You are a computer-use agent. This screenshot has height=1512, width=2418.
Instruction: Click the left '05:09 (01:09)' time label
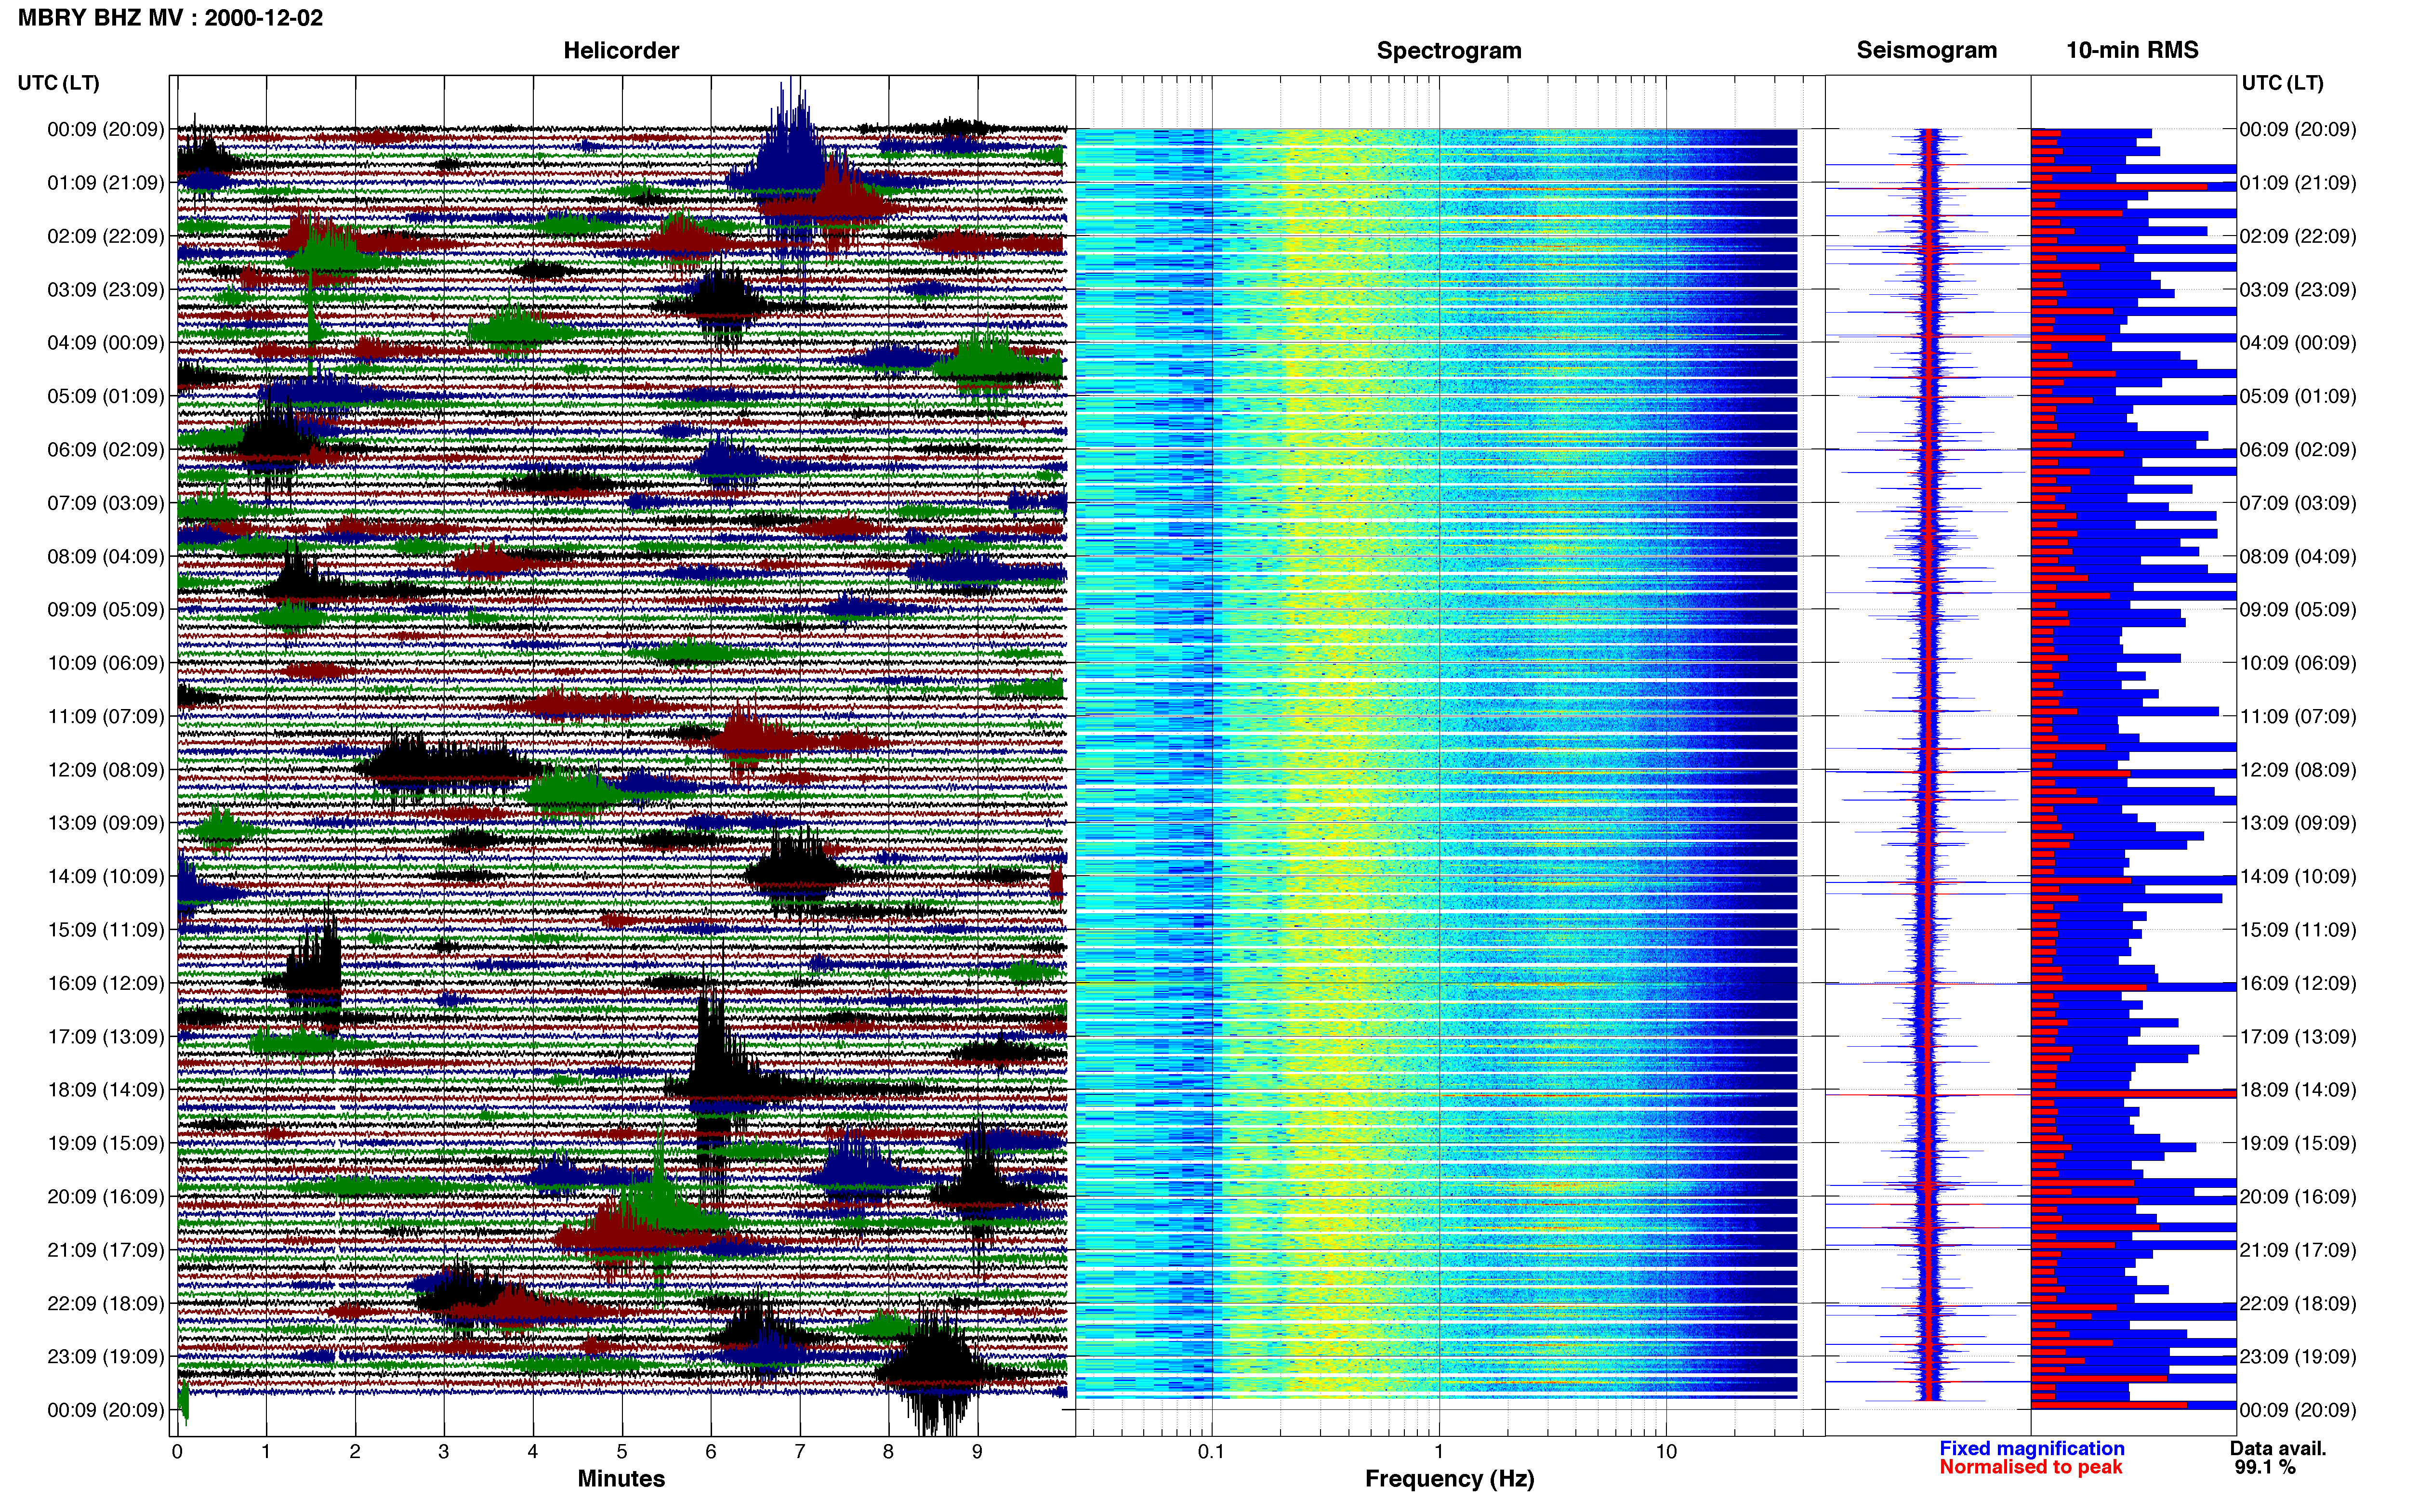pyautogui.click(x=105, y=396)
